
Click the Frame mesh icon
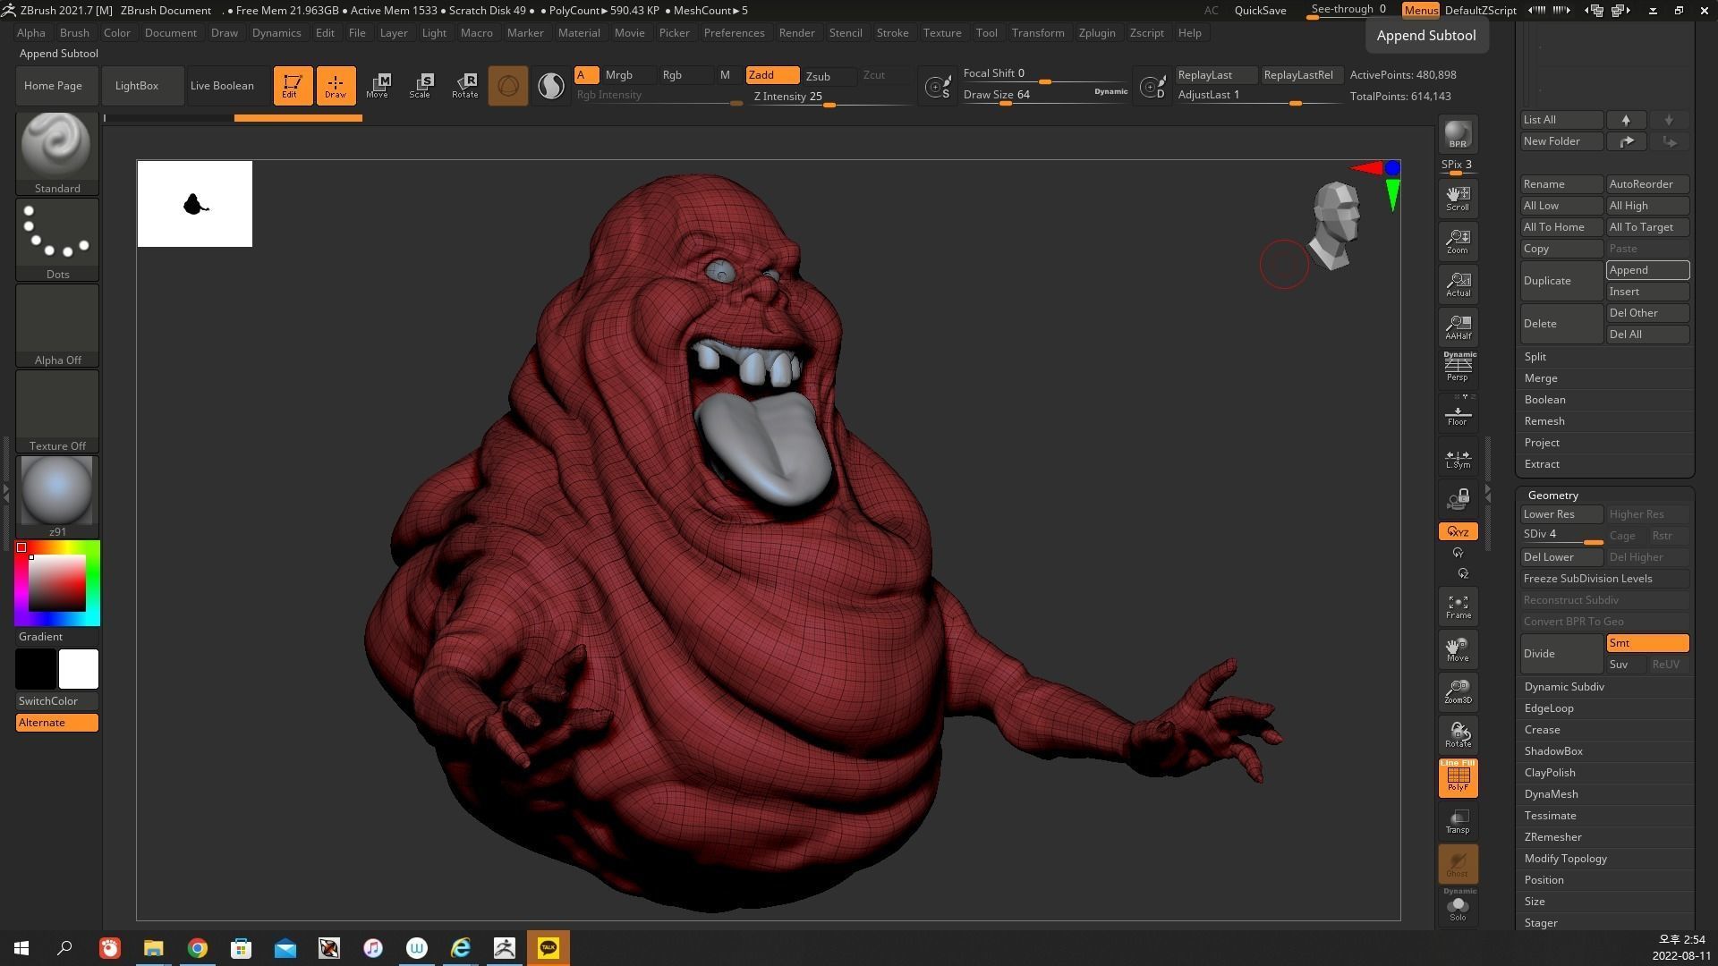coord(1458,606)
